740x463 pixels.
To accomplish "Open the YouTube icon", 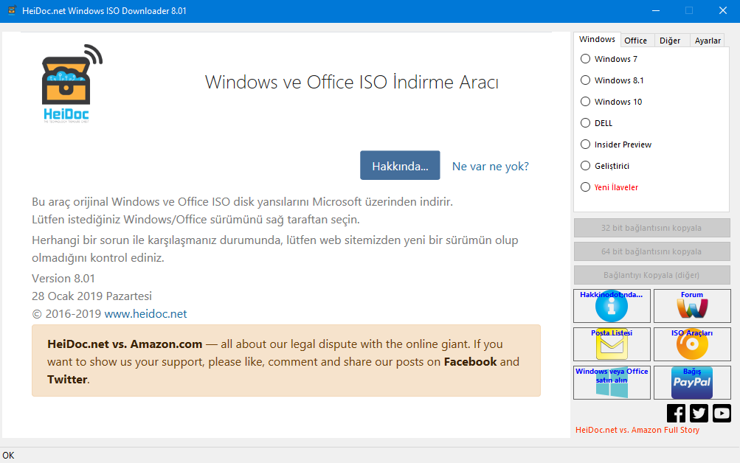I will [722, 414].
